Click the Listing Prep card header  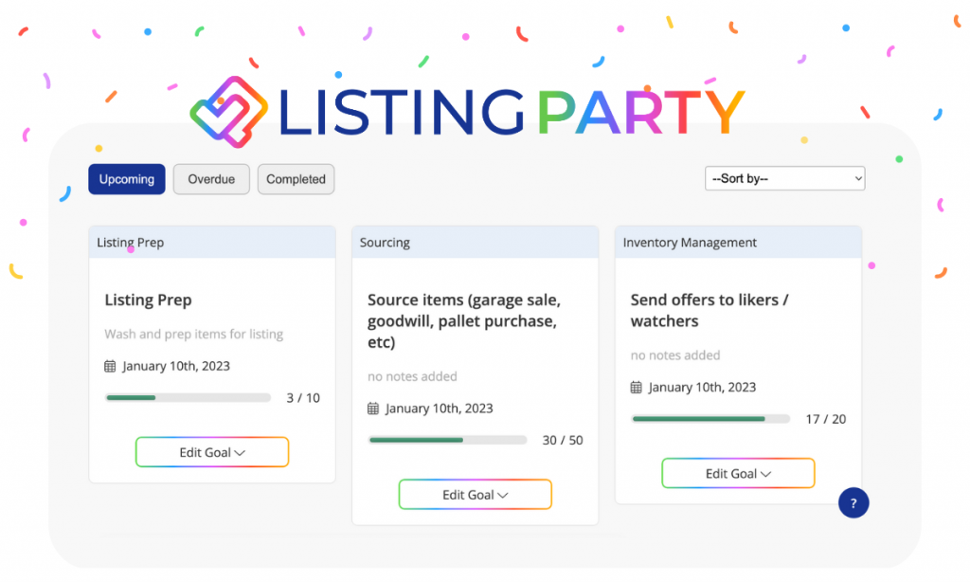[212, 242]
